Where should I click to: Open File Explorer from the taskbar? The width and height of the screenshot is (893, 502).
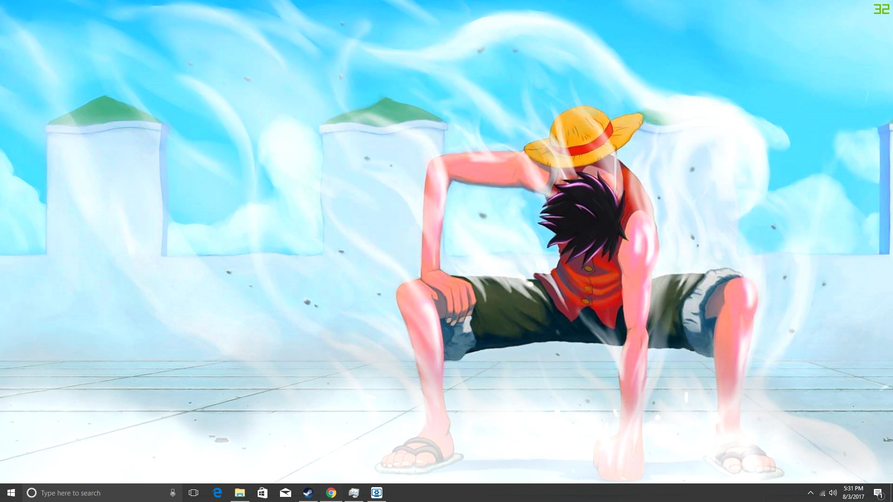[x=240, y=493]
